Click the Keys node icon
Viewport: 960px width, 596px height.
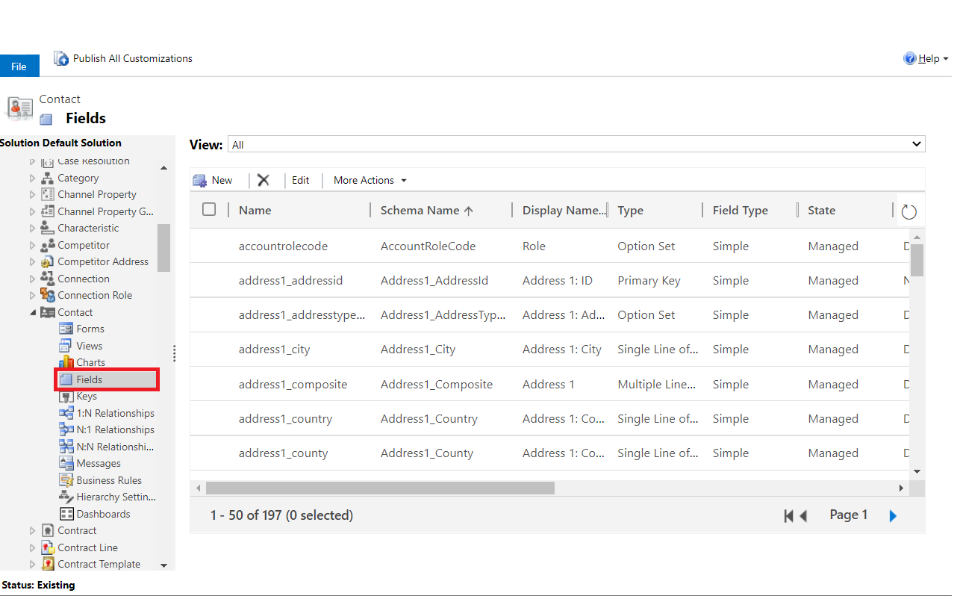[x=66, y=396]
